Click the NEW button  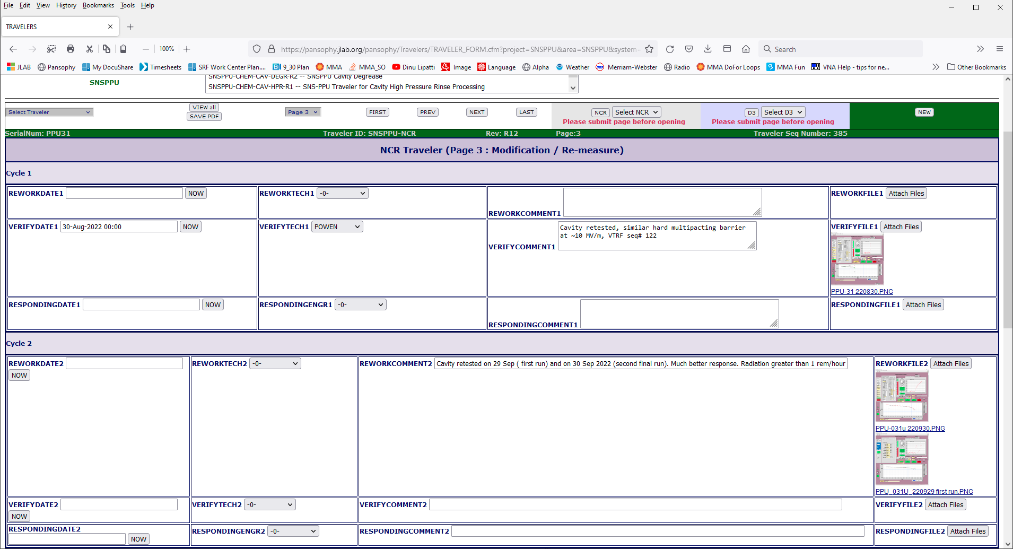924,112
